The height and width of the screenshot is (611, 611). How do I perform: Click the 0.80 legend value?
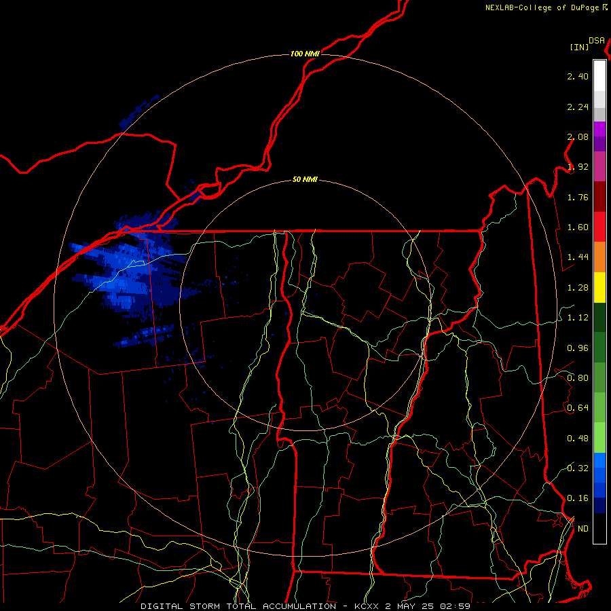(578, 378)
